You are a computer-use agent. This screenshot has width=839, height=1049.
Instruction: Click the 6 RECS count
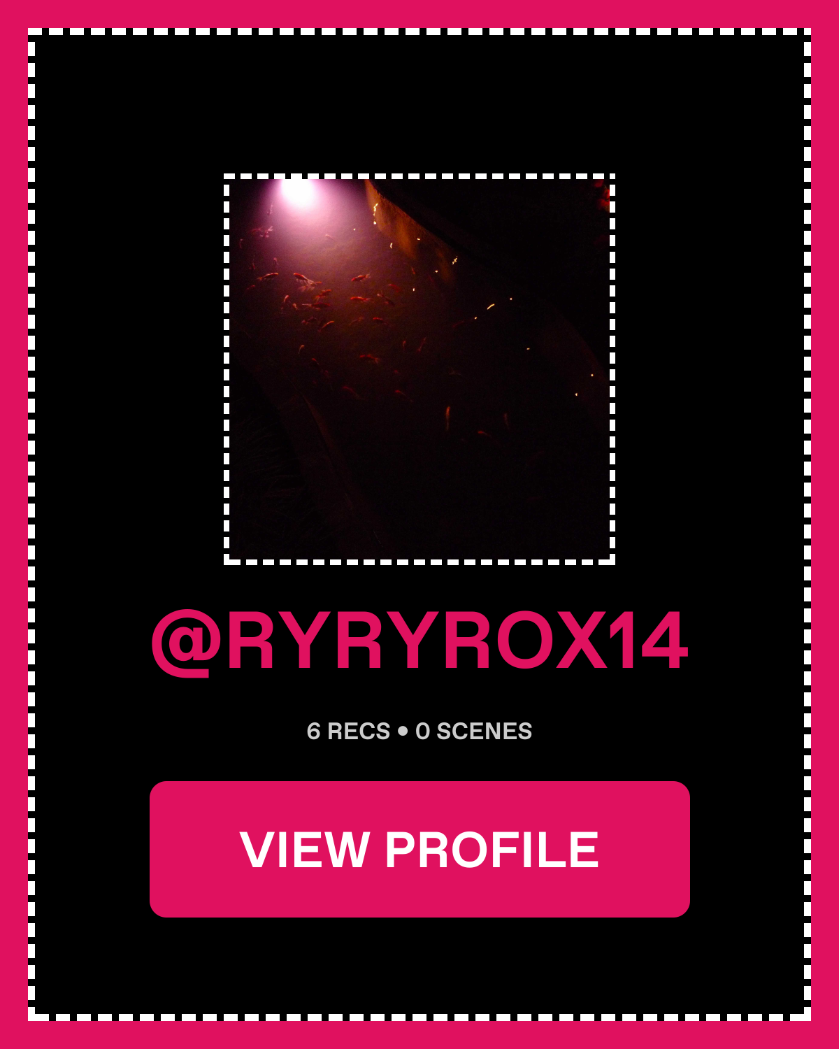348,732
